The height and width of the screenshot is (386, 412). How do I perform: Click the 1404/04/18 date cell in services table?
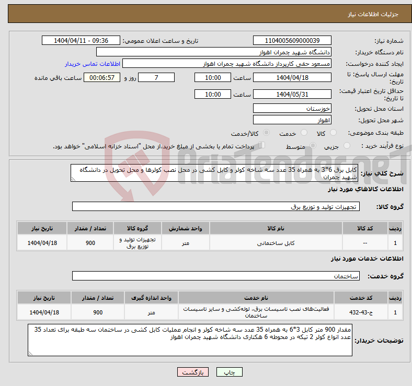(44, 312)
